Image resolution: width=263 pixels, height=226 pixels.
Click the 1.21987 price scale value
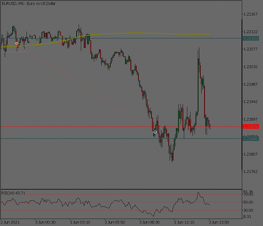tap(250, 84)
